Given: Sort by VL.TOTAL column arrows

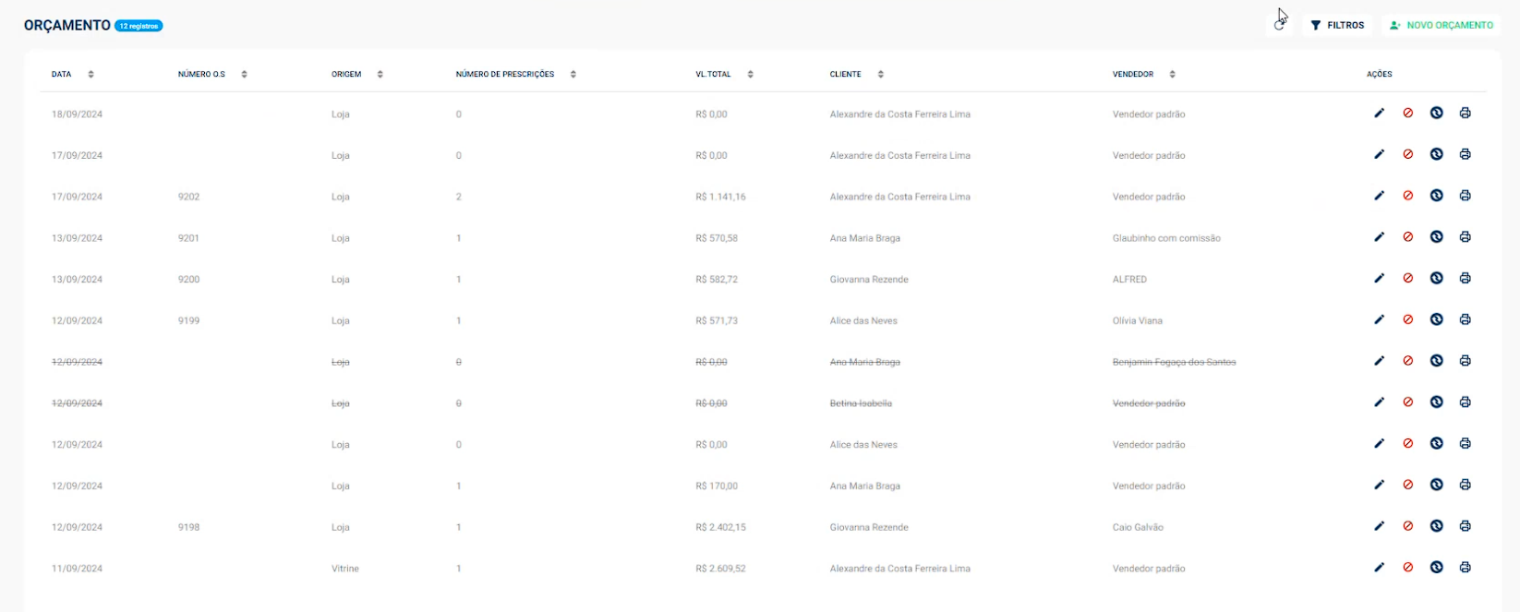Looking at the screenshot, I should 750,74.
